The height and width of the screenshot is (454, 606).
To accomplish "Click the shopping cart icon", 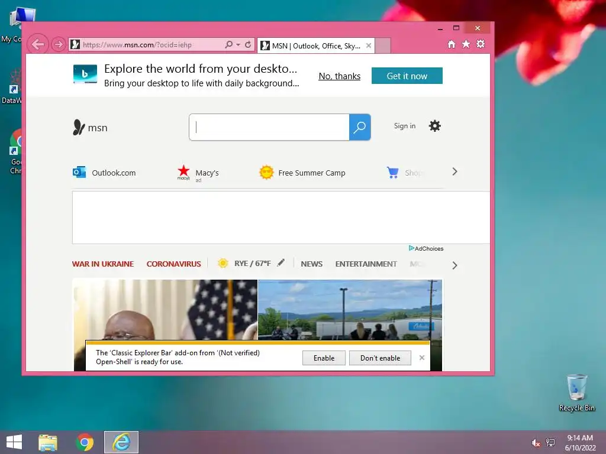I will coord(393,173).
